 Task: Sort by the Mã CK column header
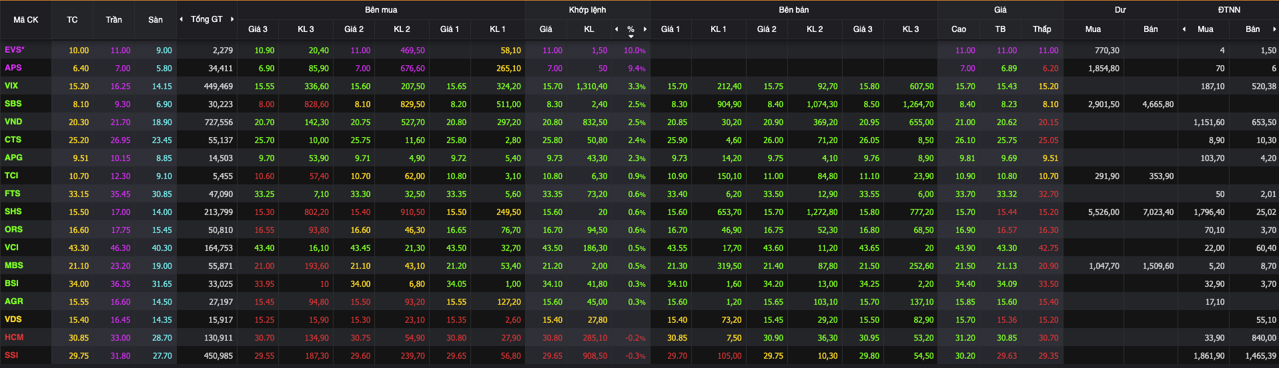click(x=26, y=20)
